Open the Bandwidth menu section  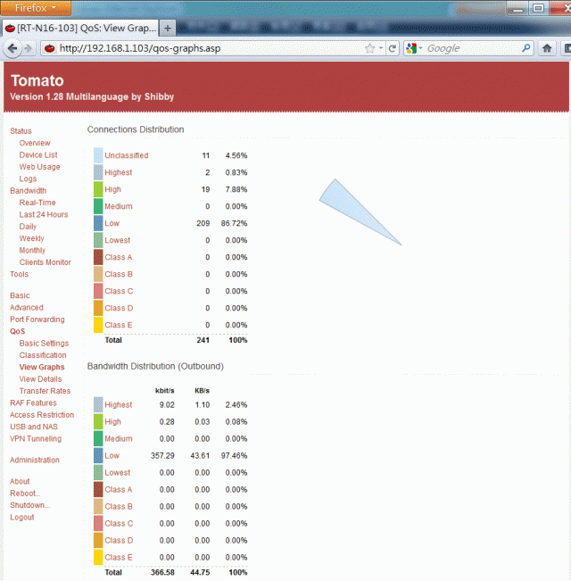pos(29,190)
